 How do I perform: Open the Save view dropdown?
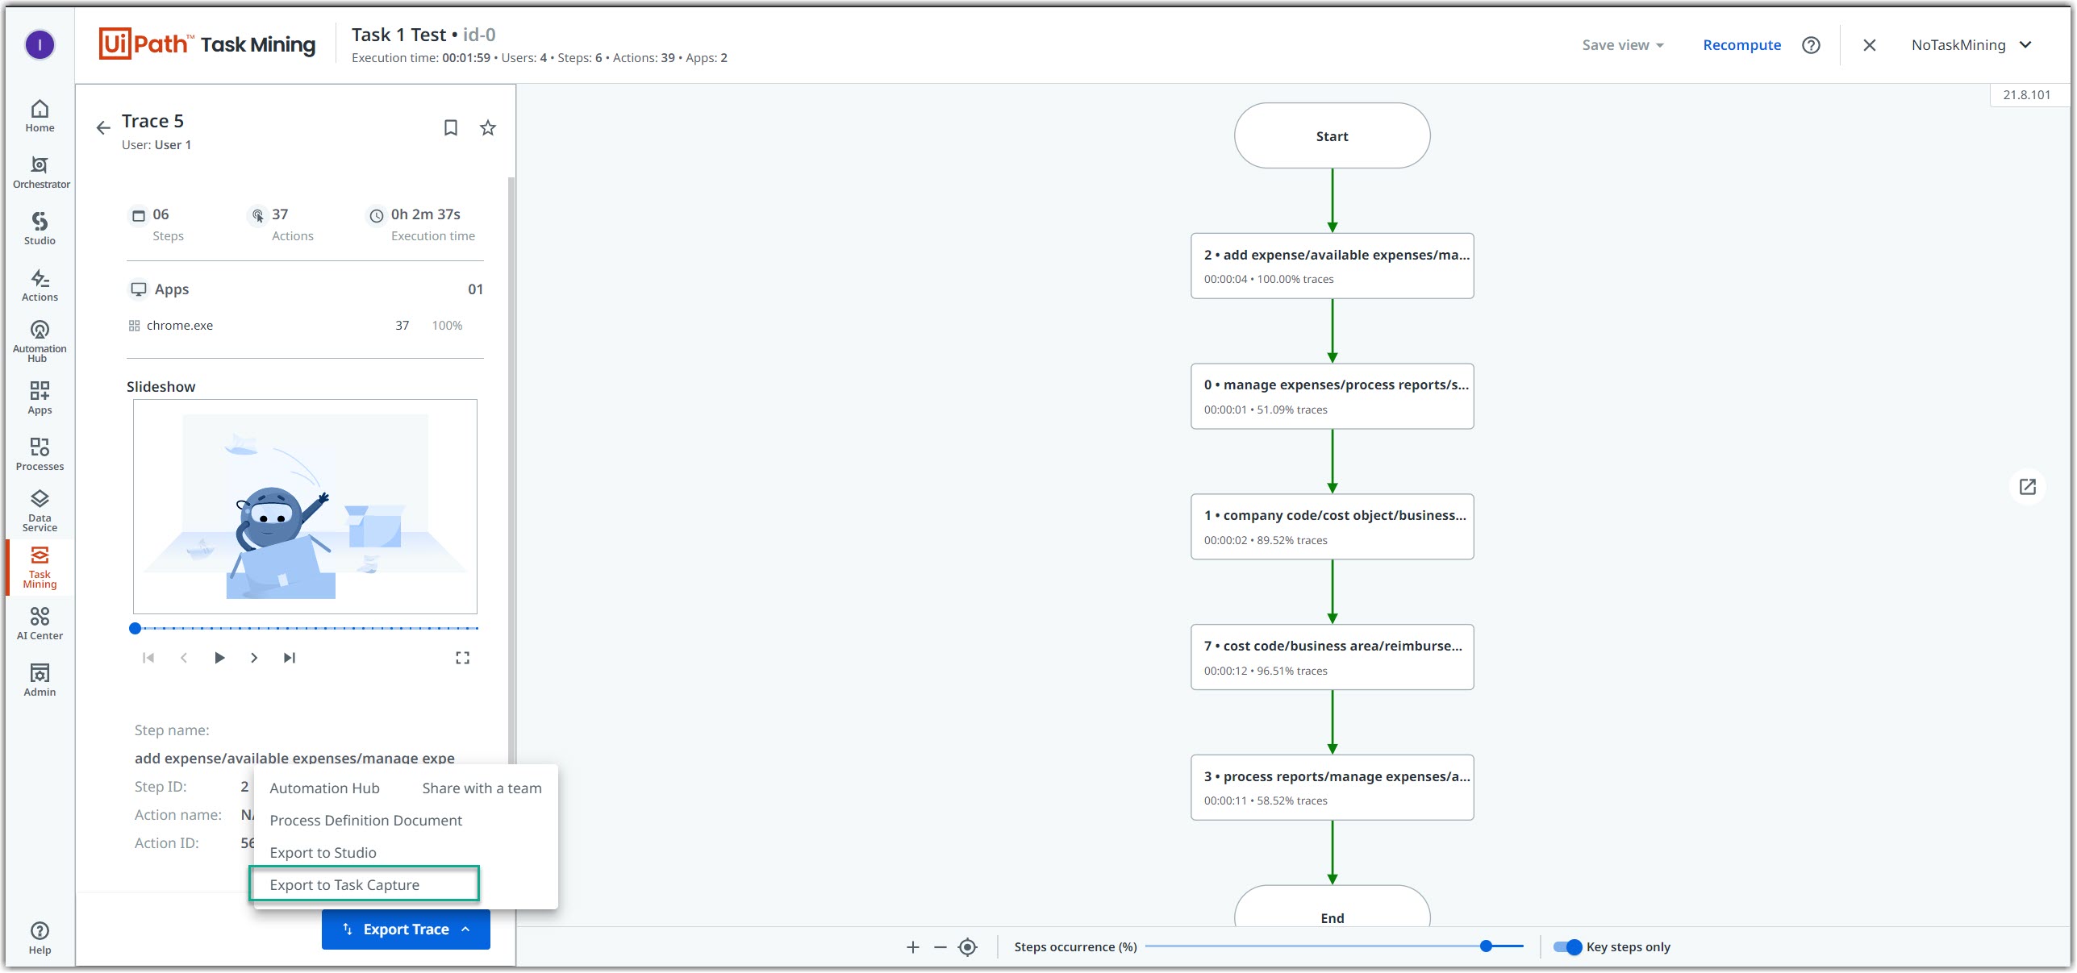tap(1622, 44)
